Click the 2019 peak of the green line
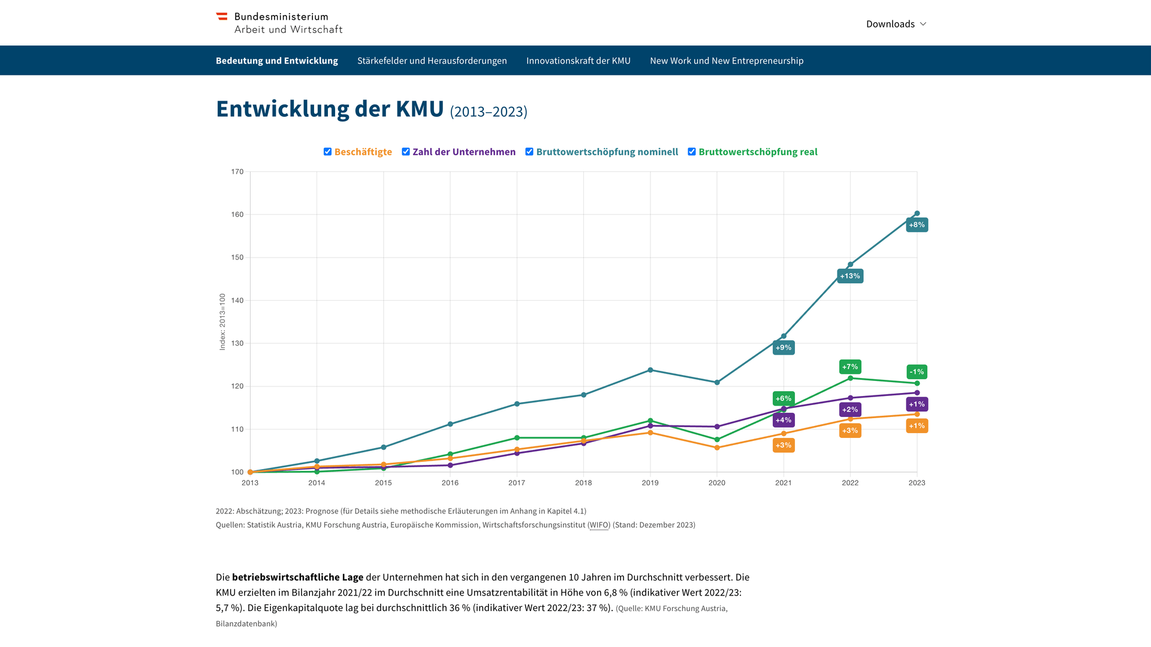1151x647 pixels. [650, 421]
